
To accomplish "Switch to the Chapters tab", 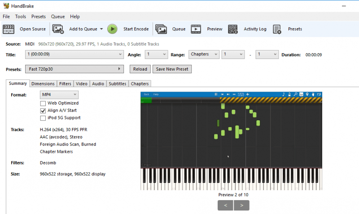I will 140,84.
